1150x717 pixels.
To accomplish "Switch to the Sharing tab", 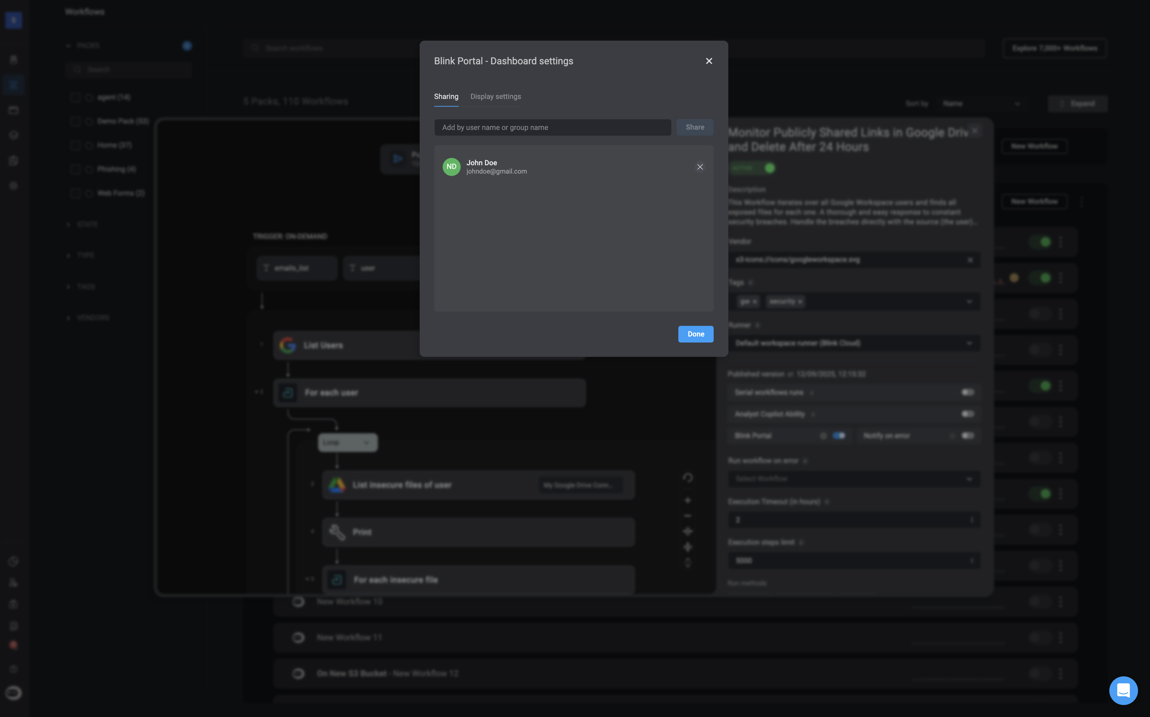I will point(446,97).
